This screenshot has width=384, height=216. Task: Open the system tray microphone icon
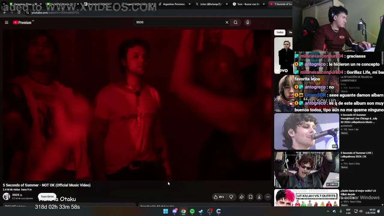(x=340, y=211)
